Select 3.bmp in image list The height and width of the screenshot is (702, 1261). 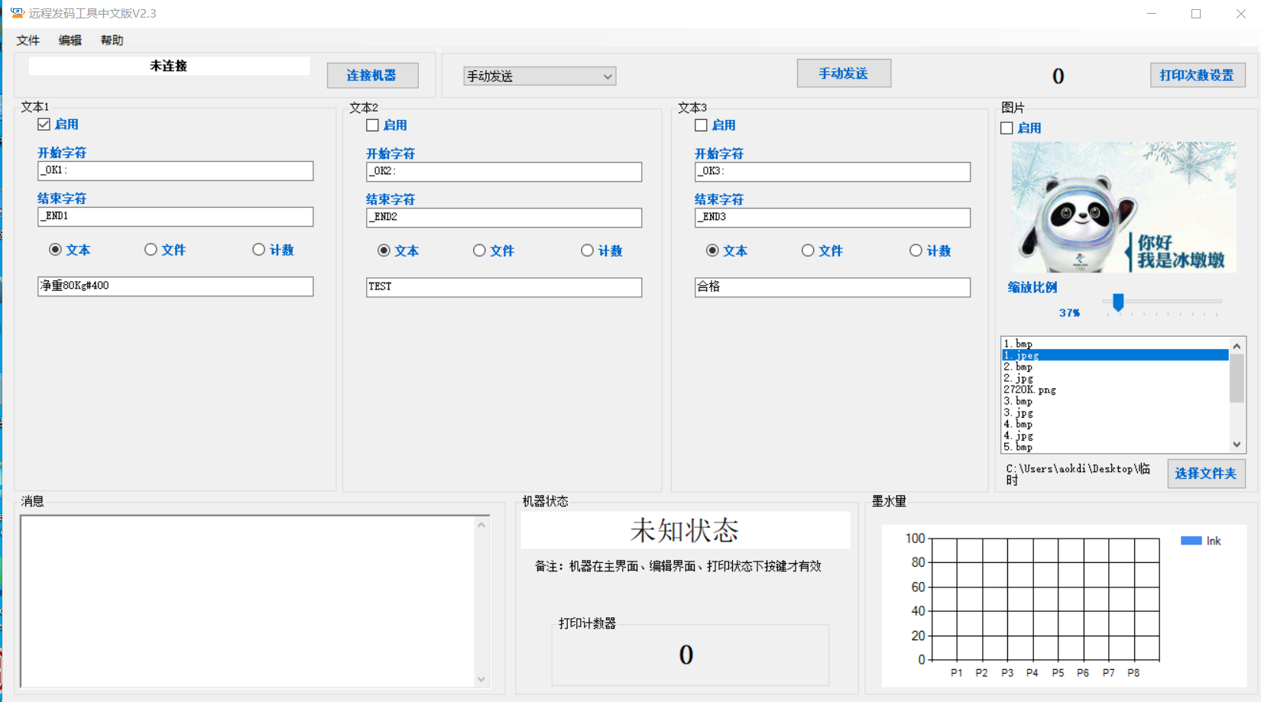[1115, 401]
